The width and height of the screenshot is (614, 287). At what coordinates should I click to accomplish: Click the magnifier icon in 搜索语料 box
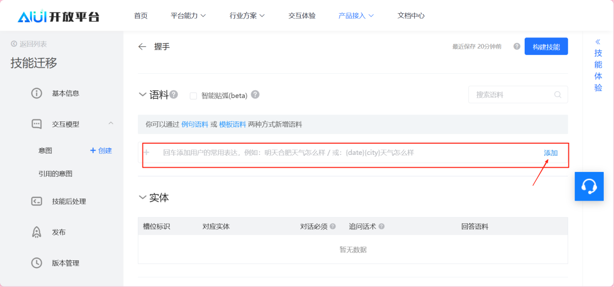(x=558, y=95)
